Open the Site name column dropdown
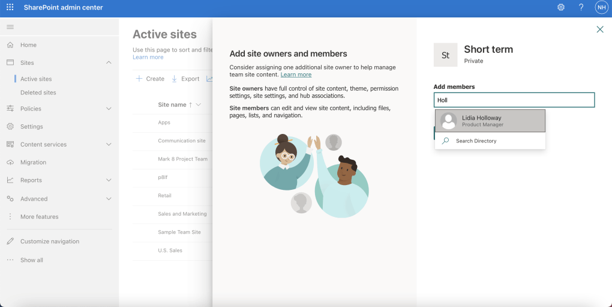612x307 pixels. pyautogui.click(x=198, y=105)
